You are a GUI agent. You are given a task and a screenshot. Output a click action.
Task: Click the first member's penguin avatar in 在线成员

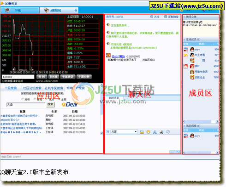[x=192, y=49]
